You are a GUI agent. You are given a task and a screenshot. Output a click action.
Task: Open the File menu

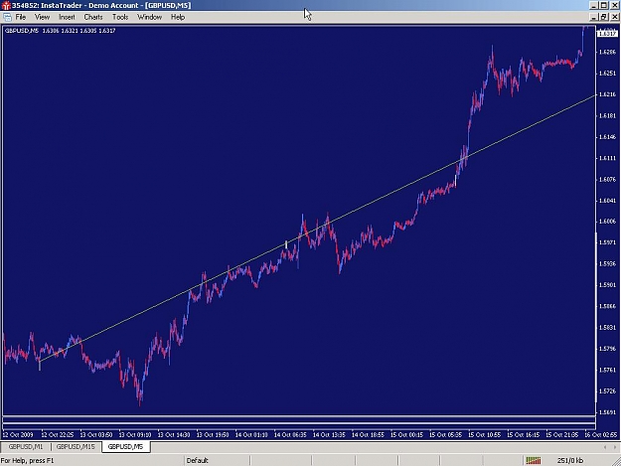click(21, 17)
